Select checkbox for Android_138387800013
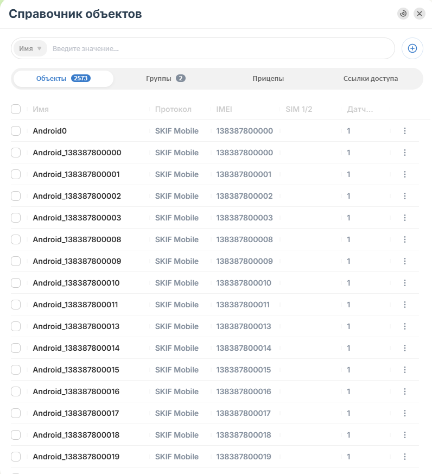Viewport: 432px width, 474px height. pos(16,326)
